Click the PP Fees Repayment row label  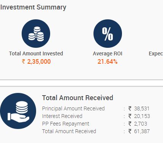coord(66,124)
